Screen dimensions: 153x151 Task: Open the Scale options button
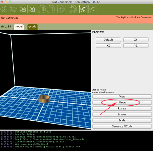click(x=122, y=120)
